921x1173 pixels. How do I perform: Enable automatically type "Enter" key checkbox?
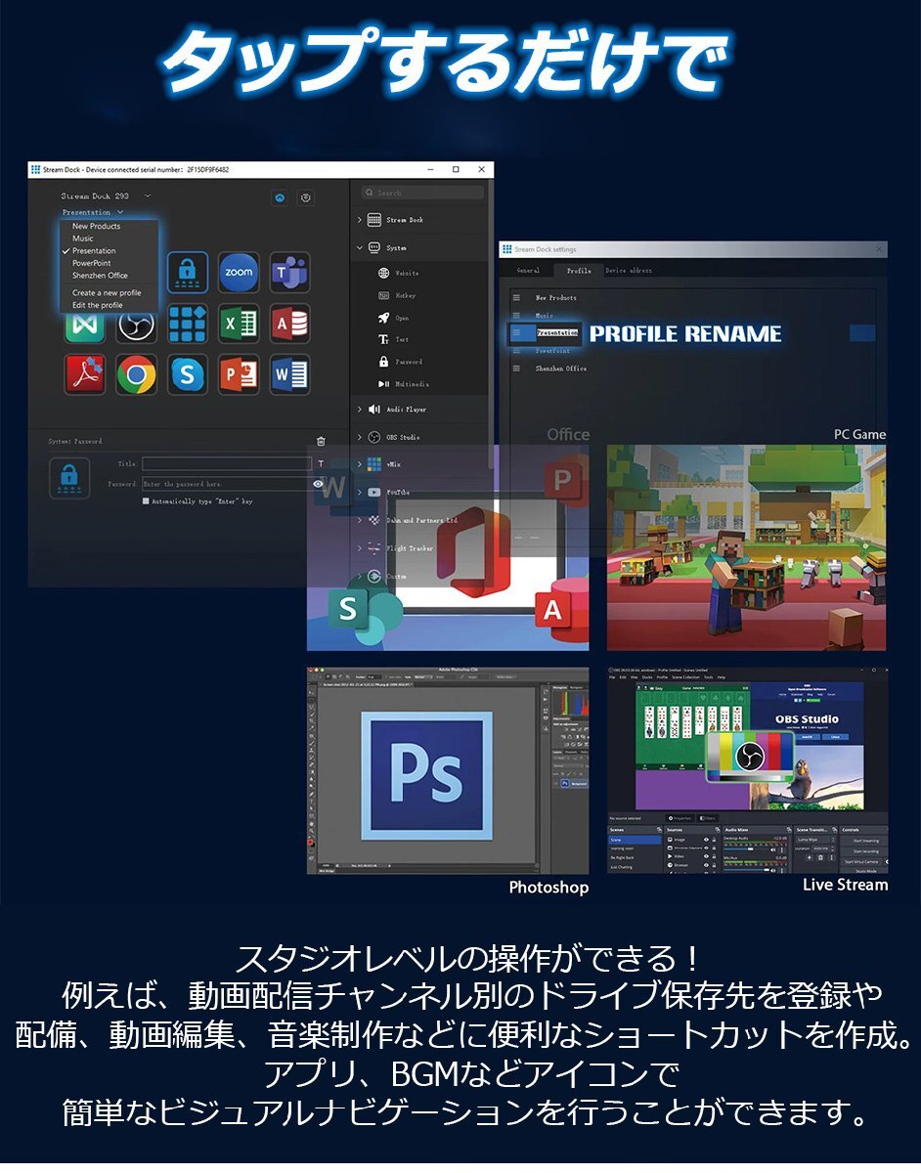tap(146, 501)
